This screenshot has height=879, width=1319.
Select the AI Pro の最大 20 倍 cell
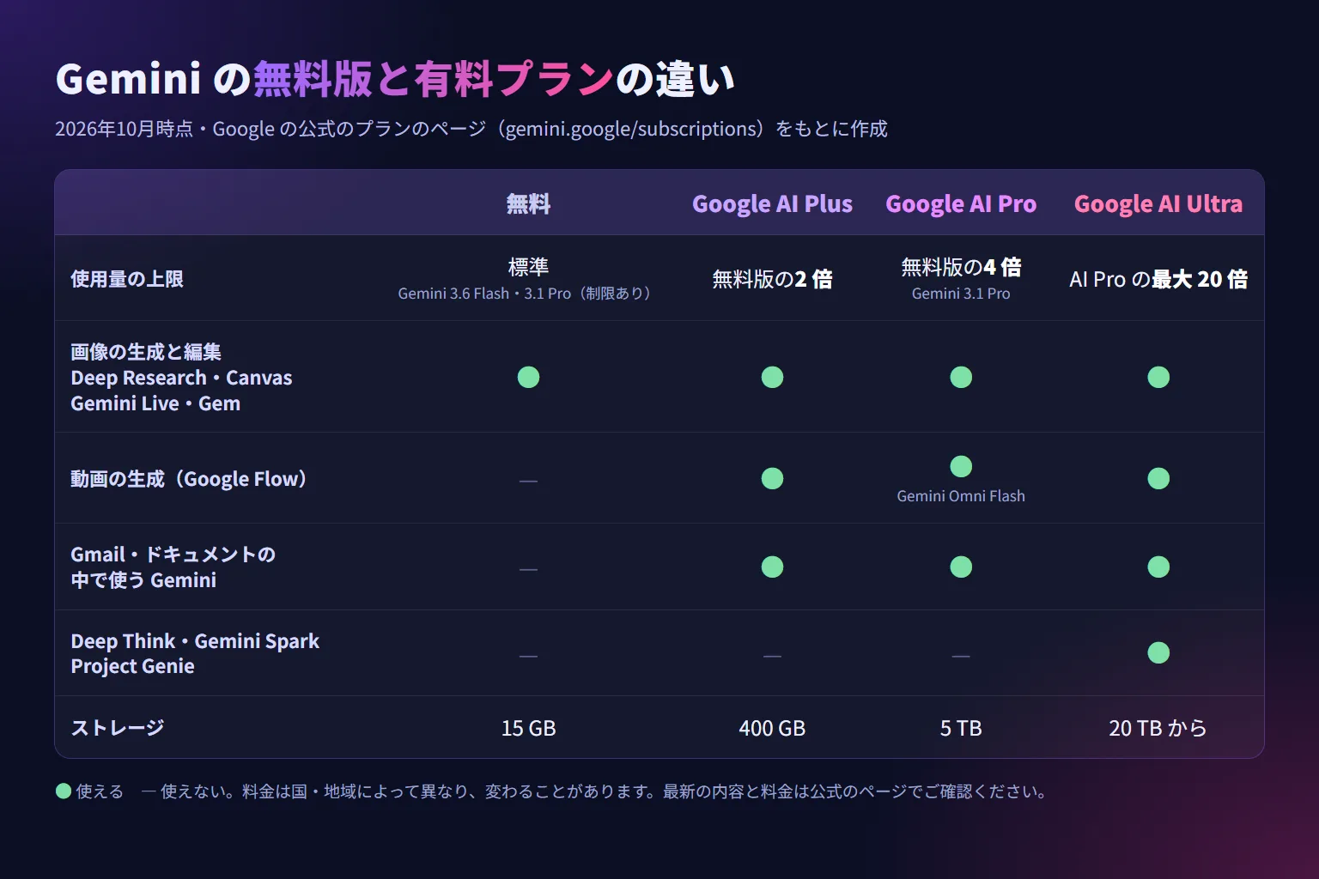click(1158, 279)
